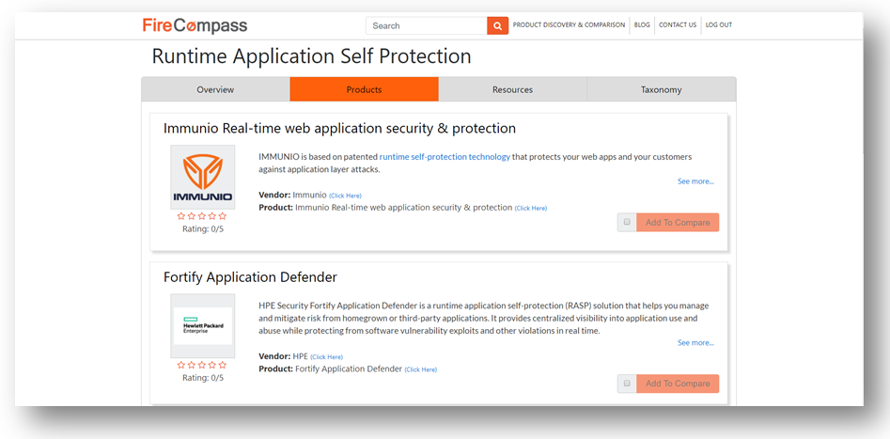
Task: Click Log Out in the header
Action: point(719,25)
